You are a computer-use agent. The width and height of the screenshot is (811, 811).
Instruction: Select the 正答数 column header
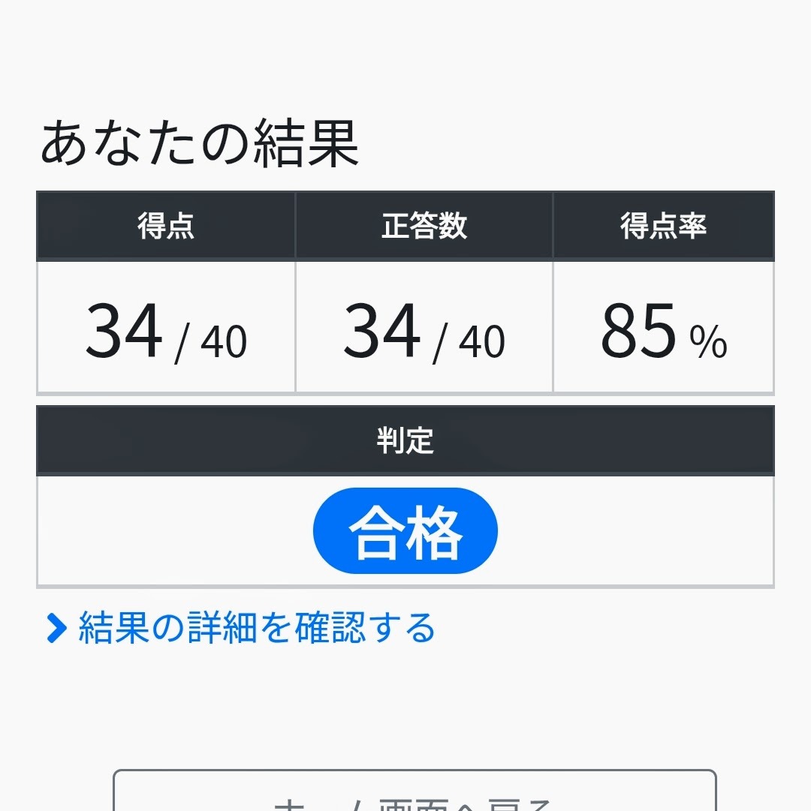(424, 226)
